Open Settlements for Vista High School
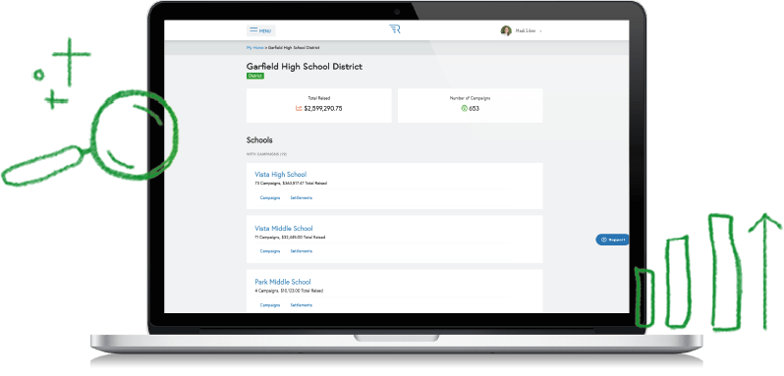The height and width of the screenshot is (376, 784). 302,197
